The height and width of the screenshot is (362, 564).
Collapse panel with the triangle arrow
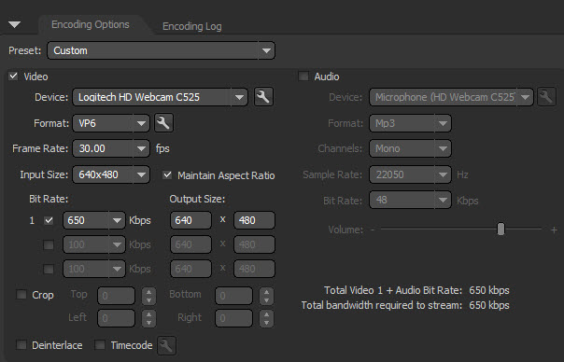click(15, 24)
